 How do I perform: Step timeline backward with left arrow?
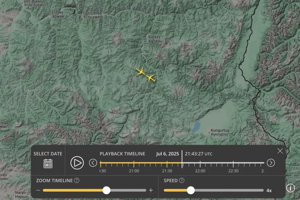[x=93, y=163]
